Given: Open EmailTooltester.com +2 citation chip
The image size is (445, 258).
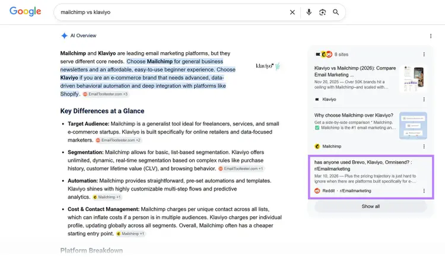Looking at the screenshot, I should 118,140.
